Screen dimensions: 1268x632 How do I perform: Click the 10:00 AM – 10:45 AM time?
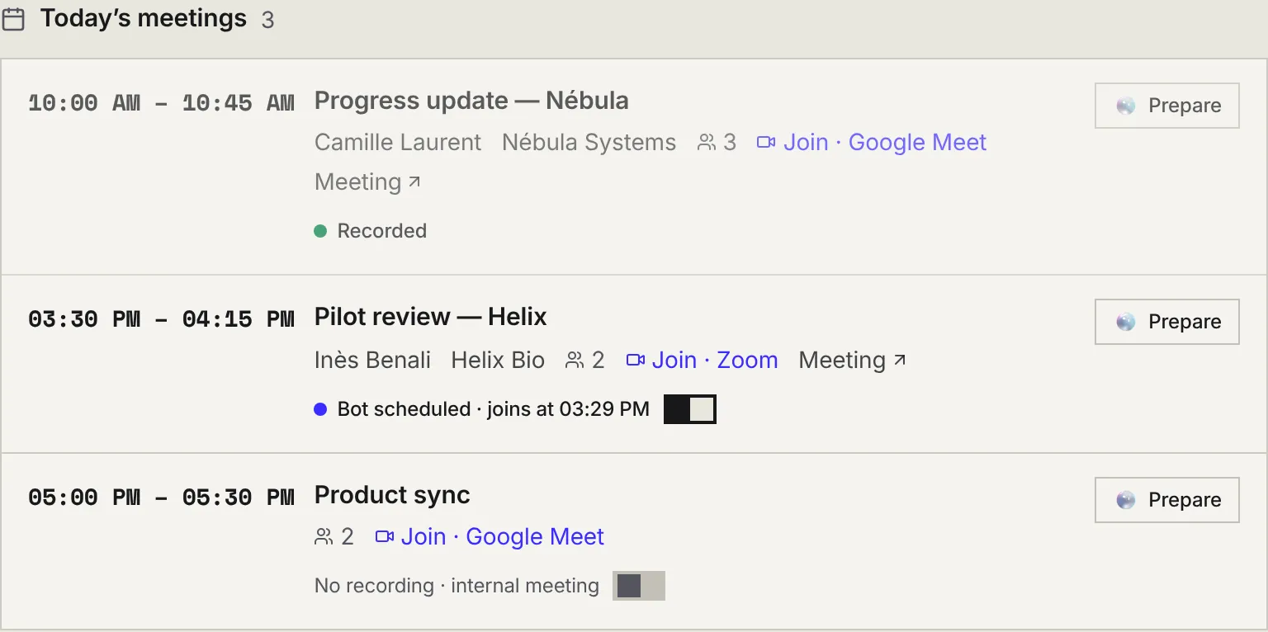coord(161,103)
